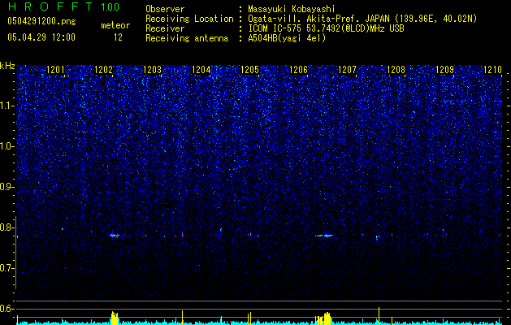This screenshot has width=511, height=325.
Task: Click the 1207 time marker
Action: click(x=348, y=69)
